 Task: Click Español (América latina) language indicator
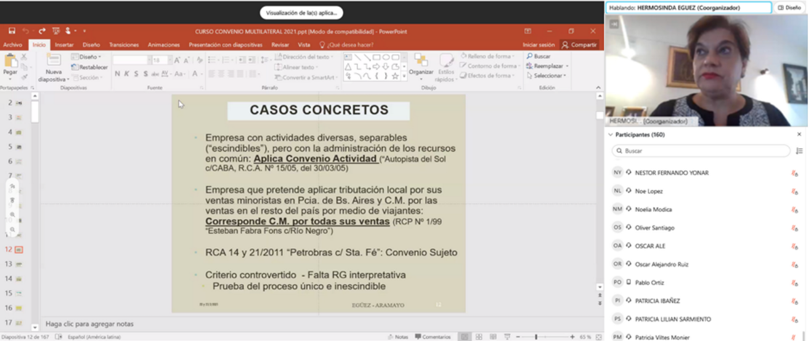click(94, 337)
